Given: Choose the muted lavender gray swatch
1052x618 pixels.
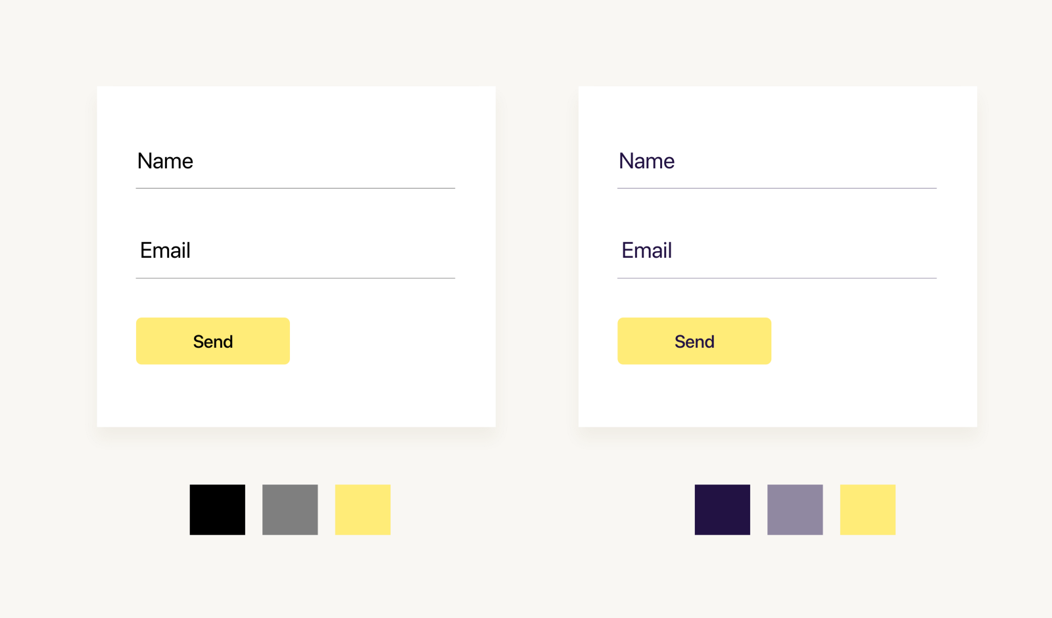Looking at the screenshot, I should [x=795, y=510].
